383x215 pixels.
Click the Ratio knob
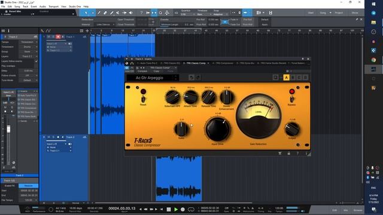point(181,129)
